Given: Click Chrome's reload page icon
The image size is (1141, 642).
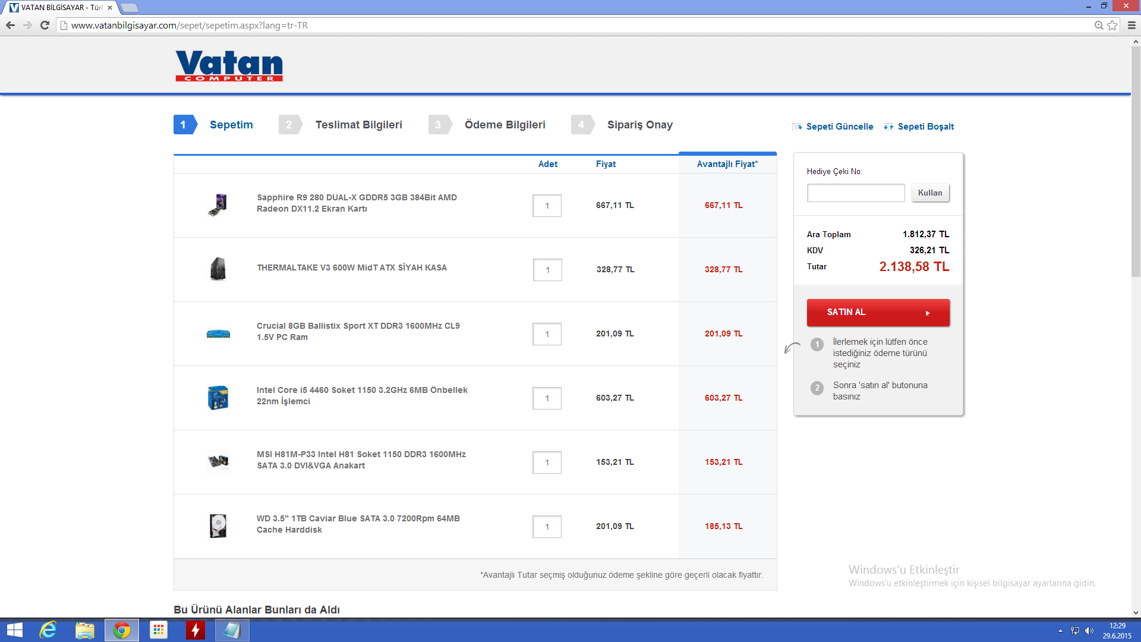Looking at the screenshot, I should pyautogui.click(x=45, y=25).
